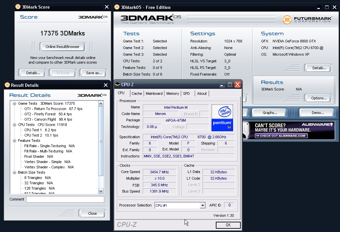Select the CPU Test 1 row

click(x=40, y=130)
